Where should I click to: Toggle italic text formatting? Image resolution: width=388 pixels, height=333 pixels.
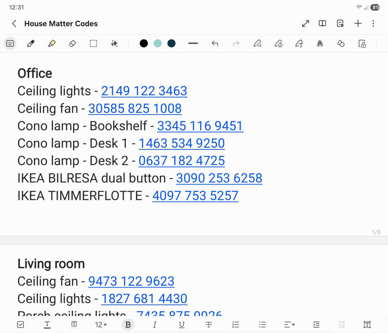click(155, 324)
